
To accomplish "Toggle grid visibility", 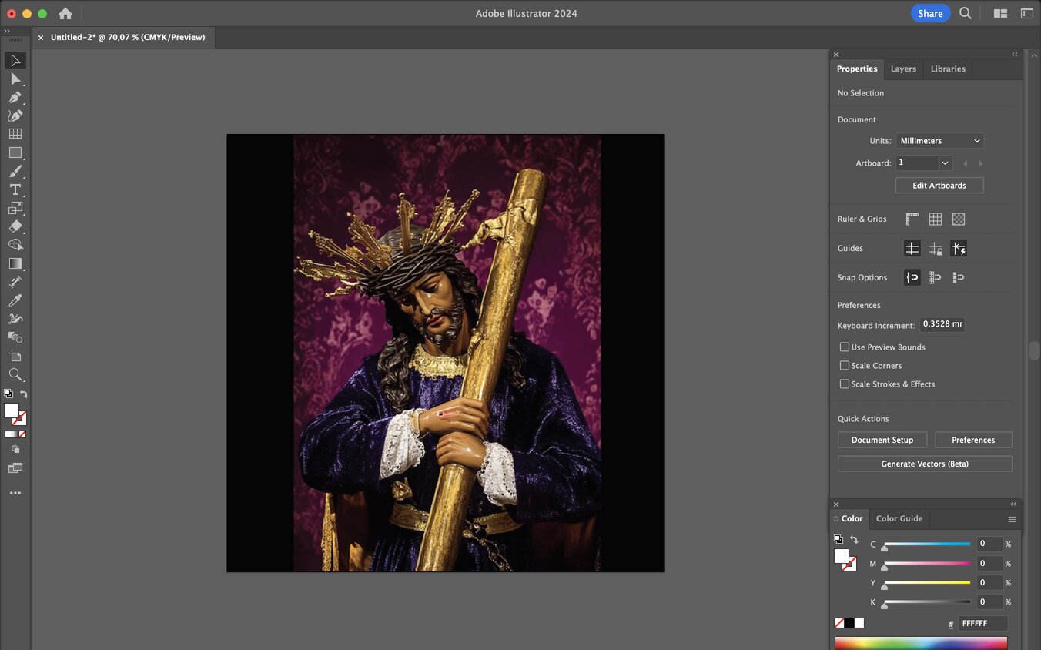I will 936,219.
